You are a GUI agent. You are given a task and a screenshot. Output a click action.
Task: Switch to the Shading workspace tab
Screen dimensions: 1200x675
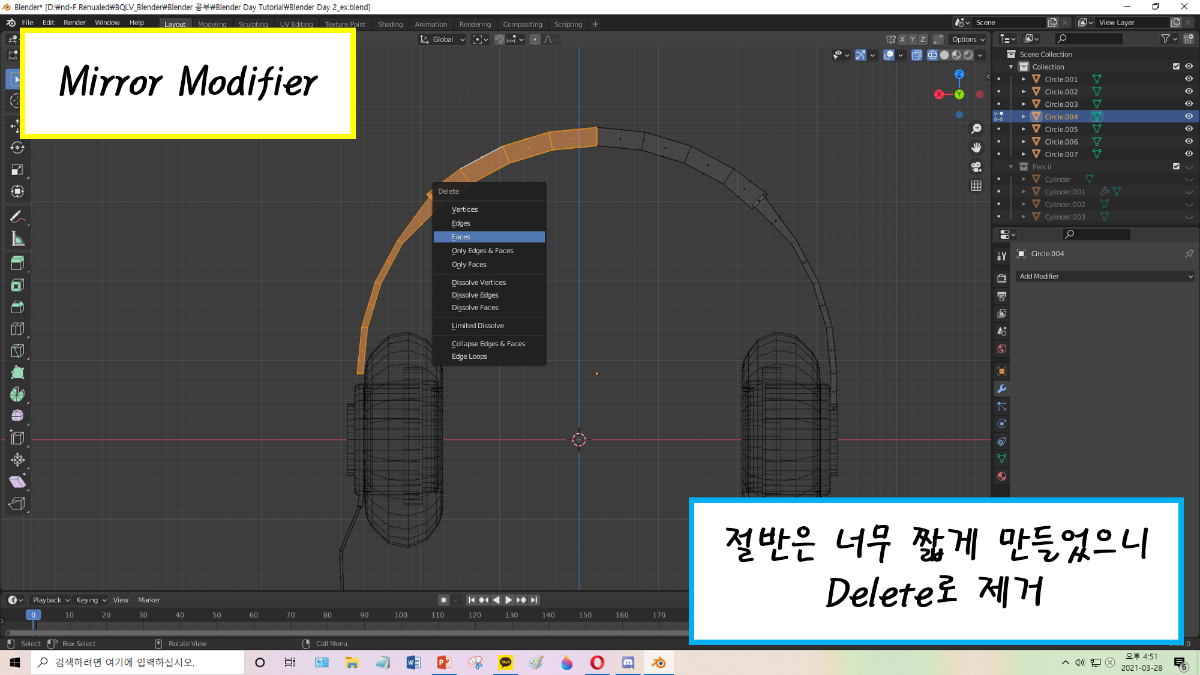390,24
